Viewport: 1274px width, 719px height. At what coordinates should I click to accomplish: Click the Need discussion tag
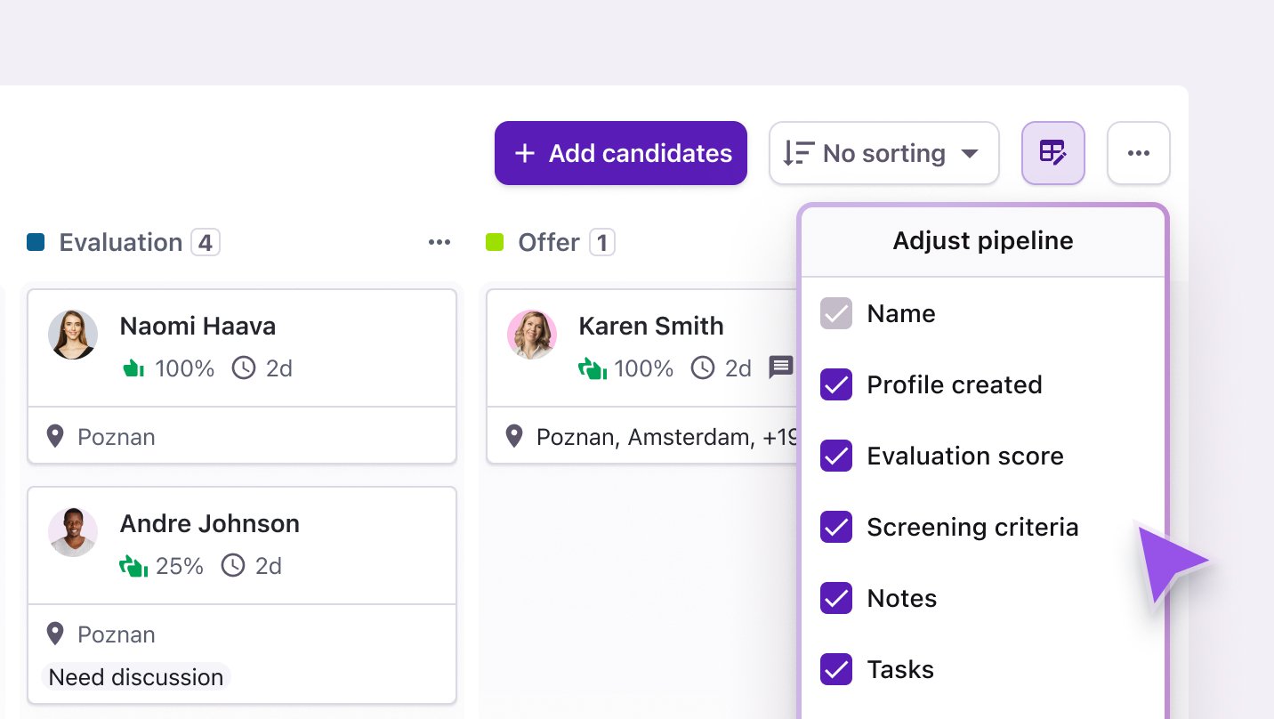click(136, 677)
